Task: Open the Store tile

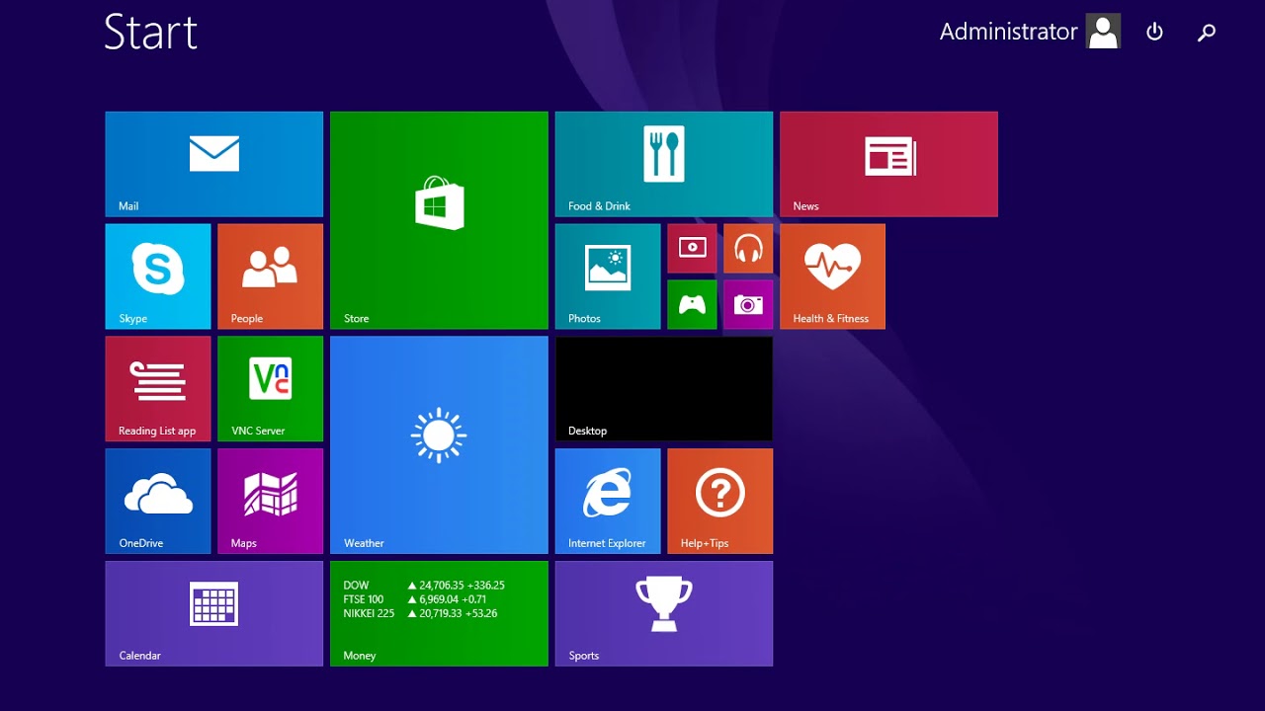Action: 439,220
